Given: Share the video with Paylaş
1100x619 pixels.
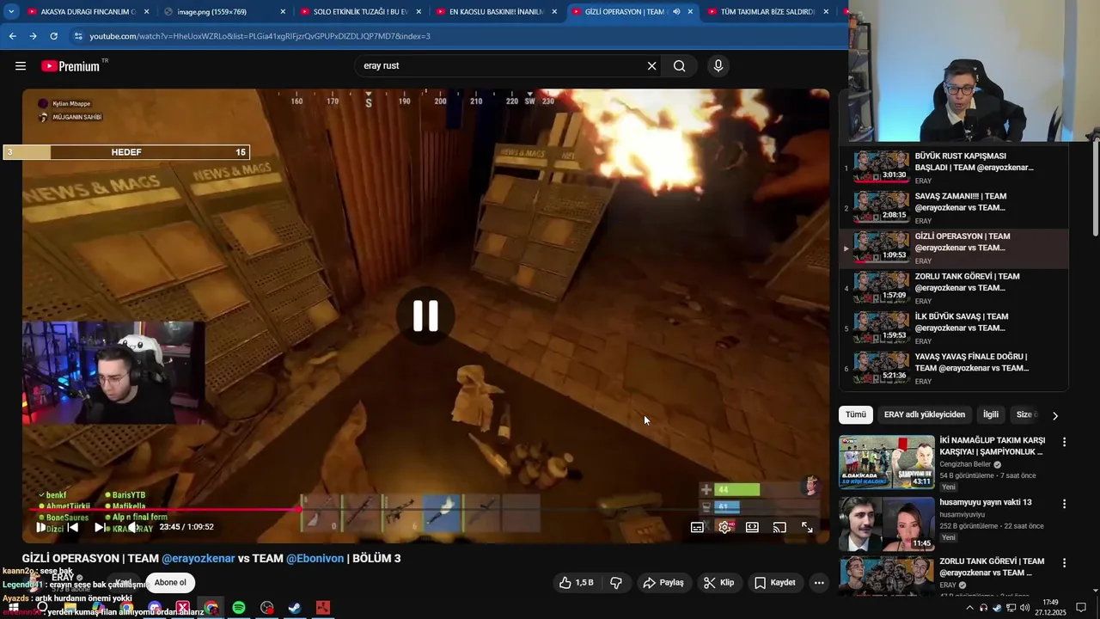Looking at the screenshot, I should pos(663,583).
